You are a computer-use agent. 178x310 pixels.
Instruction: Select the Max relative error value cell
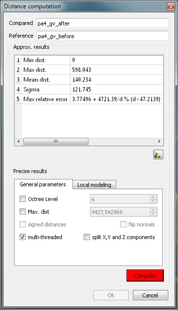pos(117,99)
